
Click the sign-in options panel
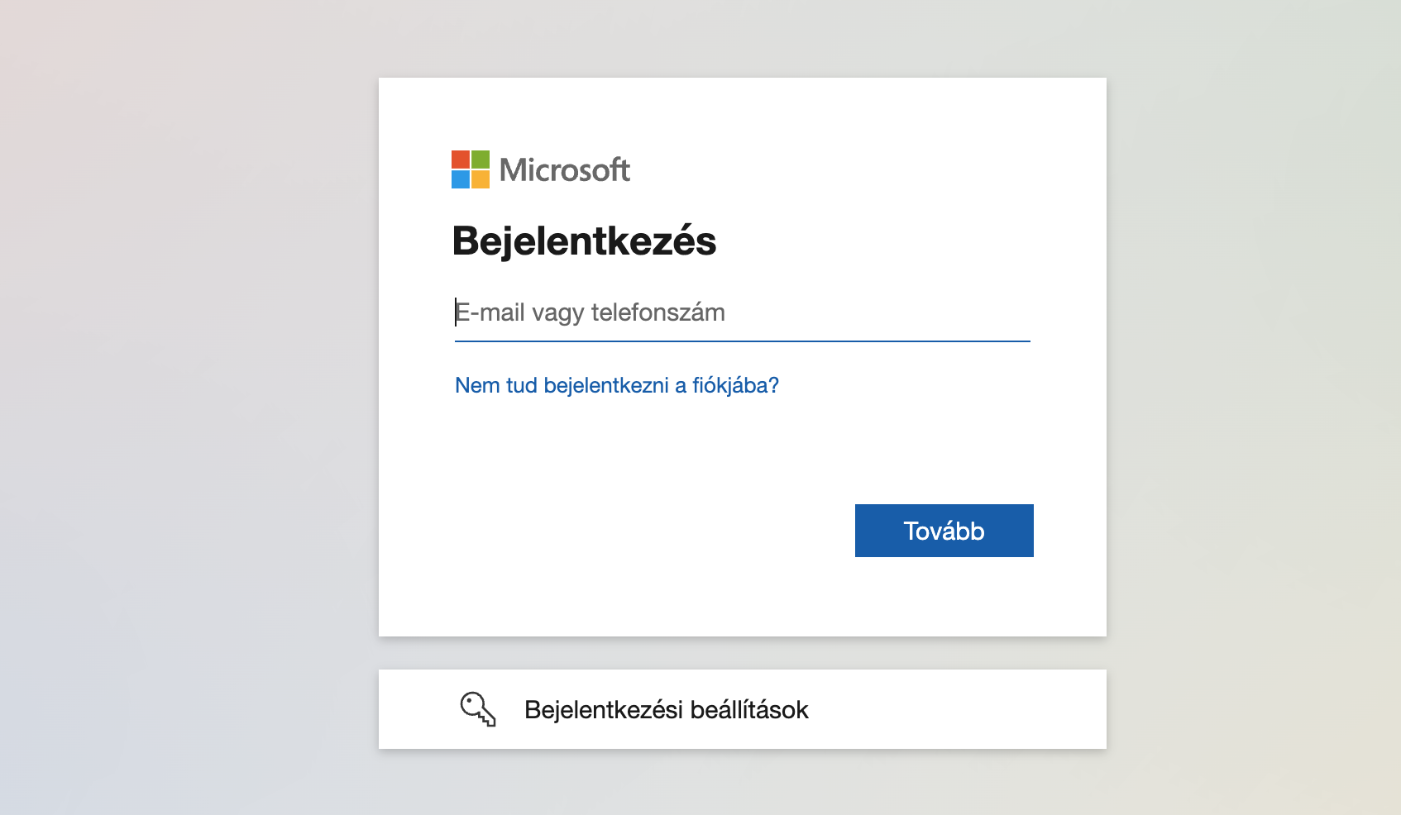click(742, 708)
